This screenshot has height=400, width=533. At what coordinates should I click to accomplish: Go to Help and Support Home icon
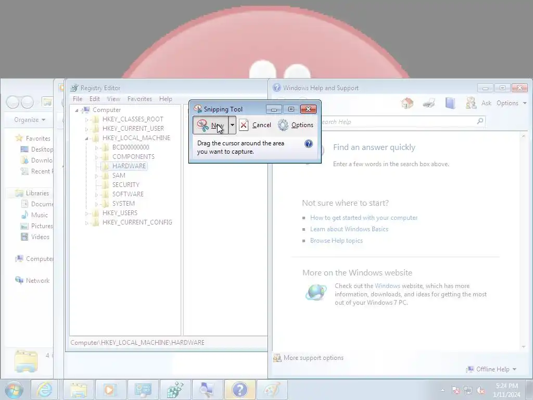click(x=407, y=103)
